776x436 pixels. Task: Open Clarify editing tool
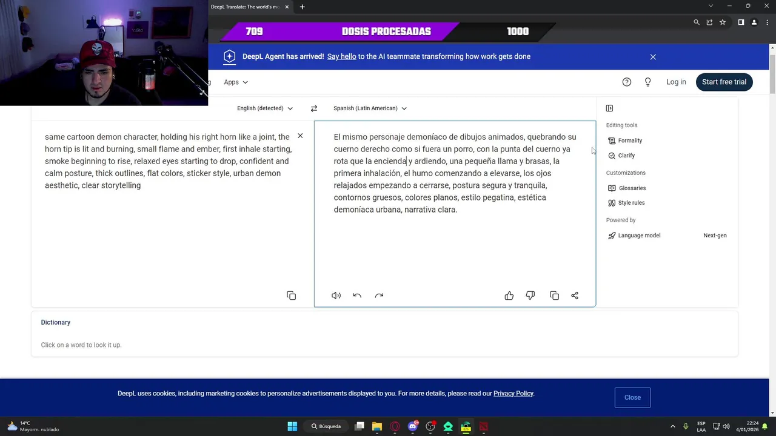point(621,156)
